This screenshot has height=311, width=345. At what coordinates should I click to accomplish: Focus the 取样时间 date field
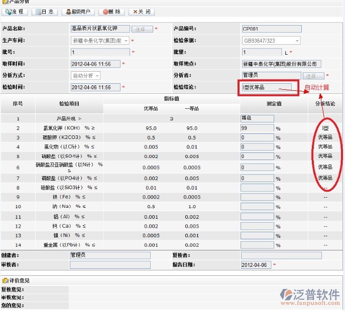pos(95,64)
